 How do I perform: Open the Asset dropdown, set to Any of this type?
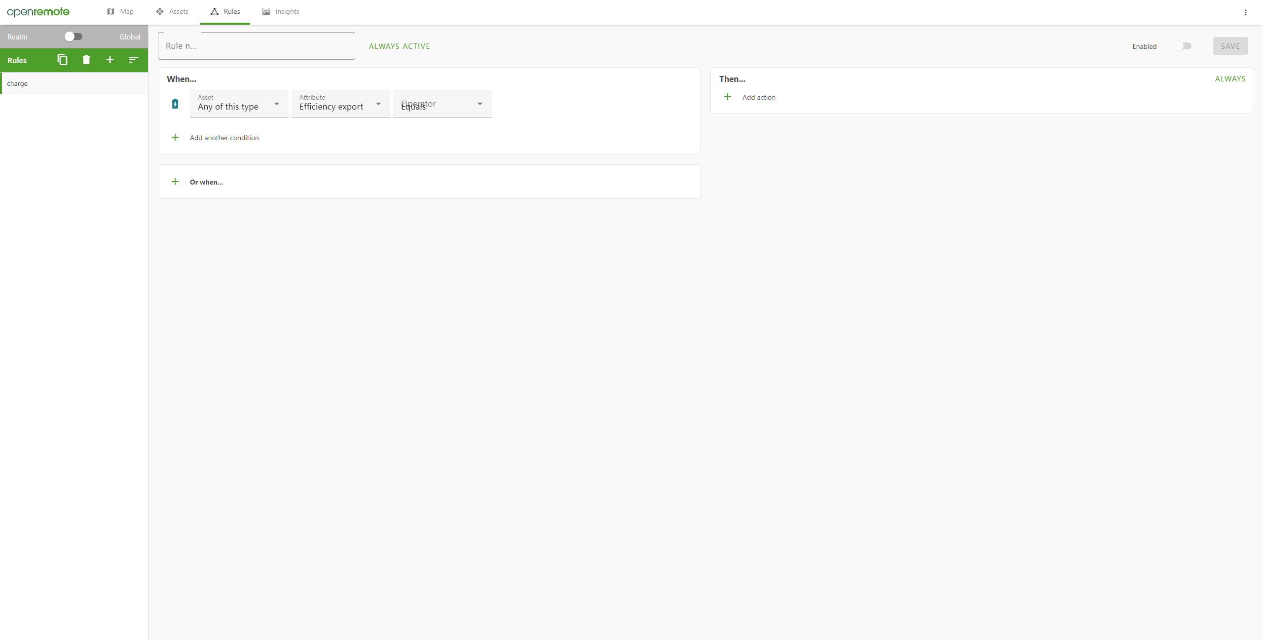(239, 104)
